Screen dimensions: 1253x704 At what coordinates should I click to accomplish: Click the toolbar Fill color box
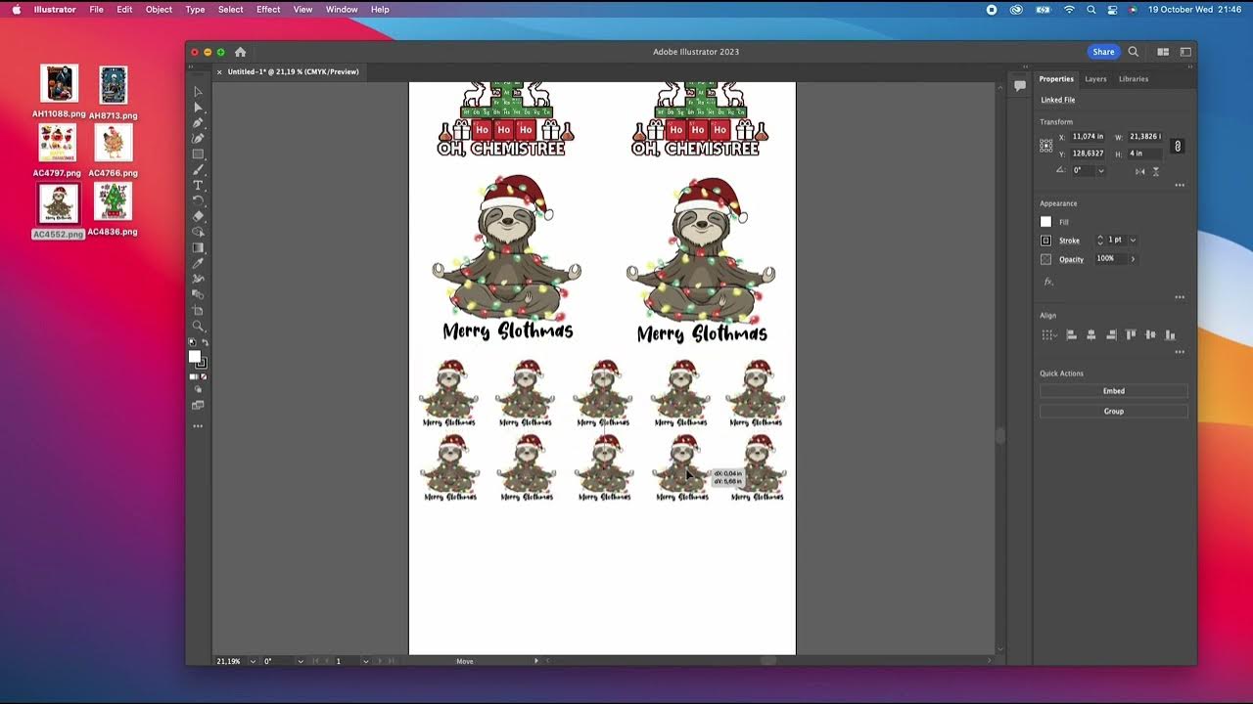(195, 357)
